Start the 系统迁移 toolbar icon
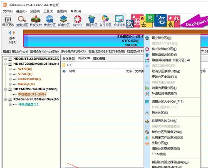Image resolution: width=208 pixels, height=168 pixels. point(119,21)
